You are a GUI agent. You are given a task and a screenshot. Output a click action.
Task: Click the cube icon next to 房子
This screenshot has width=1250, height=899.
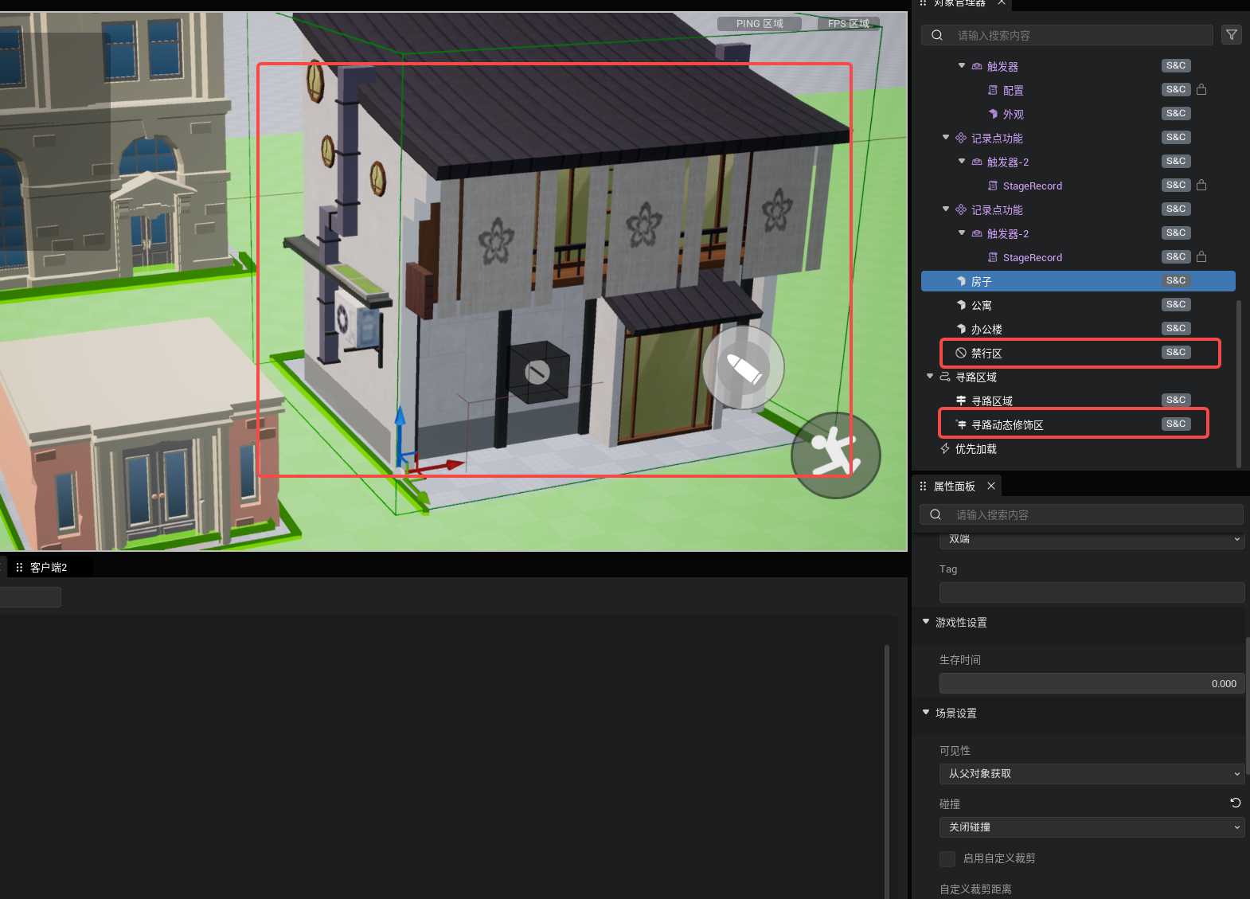961,281
